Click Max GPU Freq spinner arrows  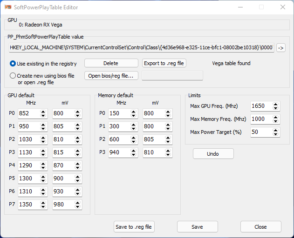click(x=276, y=106)
